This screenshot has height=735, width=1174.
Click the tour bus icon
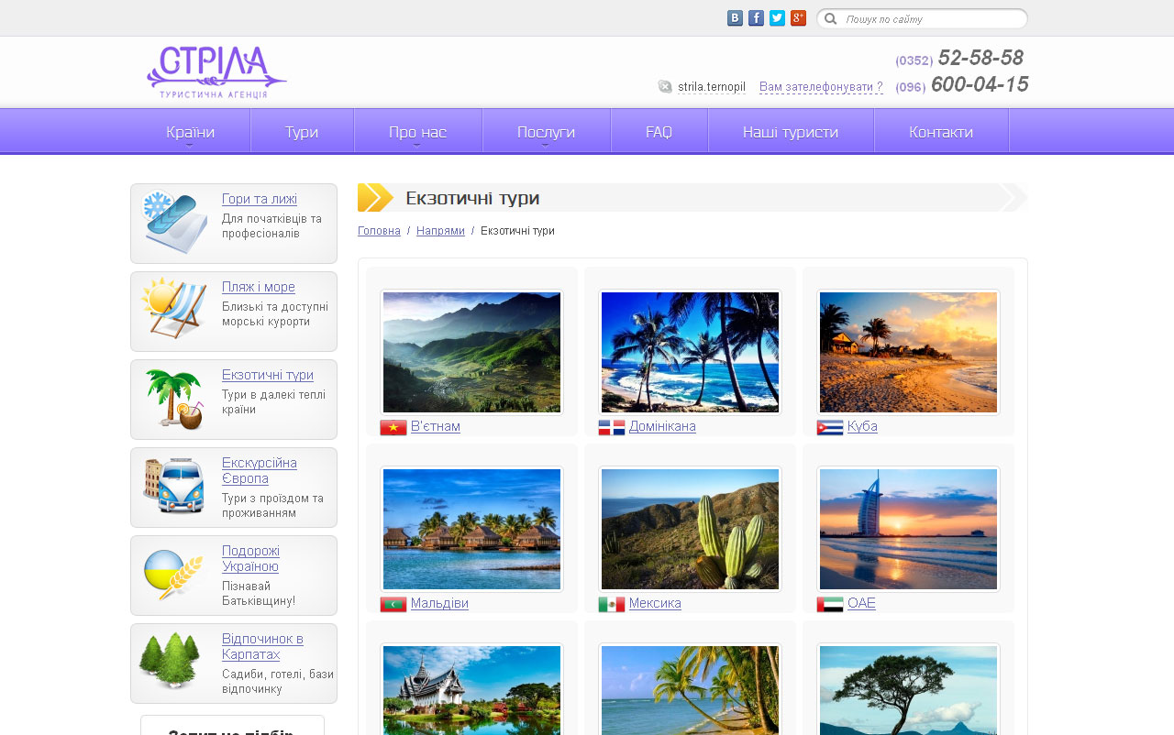pyautogui.click(x=173, y=486)
